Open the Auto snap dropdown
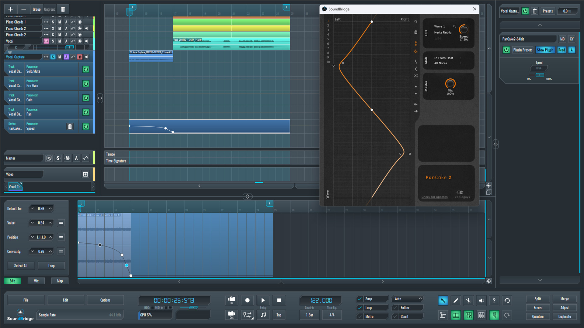Image resolution: width=584 pixels, height=328 pixels. coord(408,299)
